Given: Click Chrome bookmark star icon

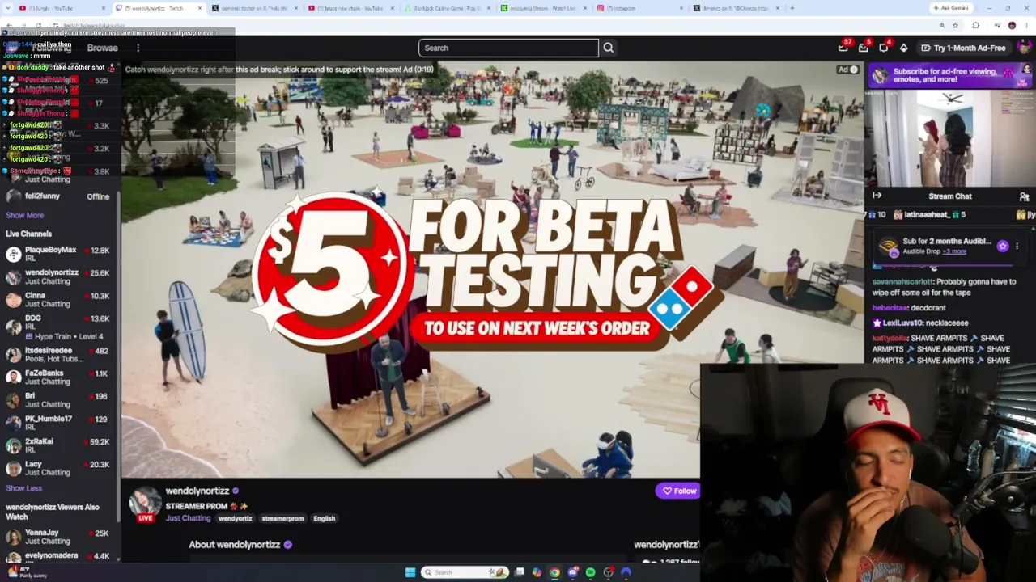Looking at the screenshot, I should point(955,26).
